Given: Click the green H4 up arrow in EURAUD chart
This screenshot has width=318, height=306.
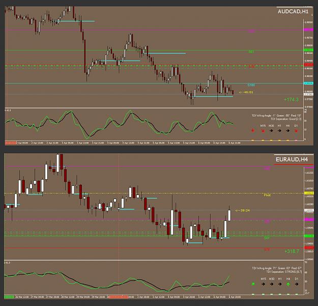Looking at the screenshot, I should click(288, 284).
